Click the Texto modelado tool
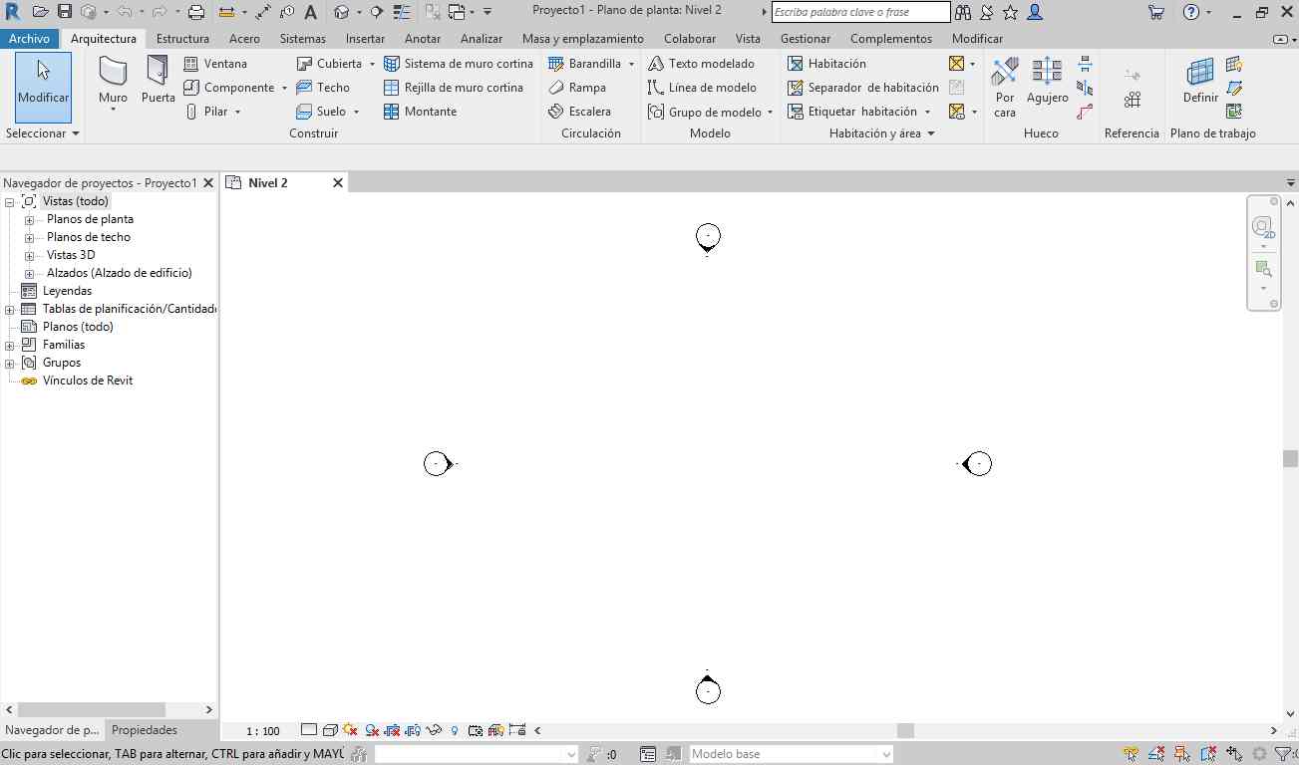1299x765 pixels. click(x=701, y=63)
